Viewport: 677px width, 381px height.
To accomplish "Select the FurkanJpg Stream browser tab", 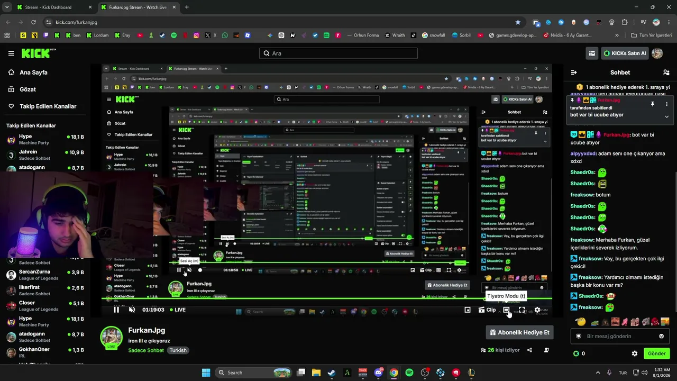I will (x=138, y=7).
